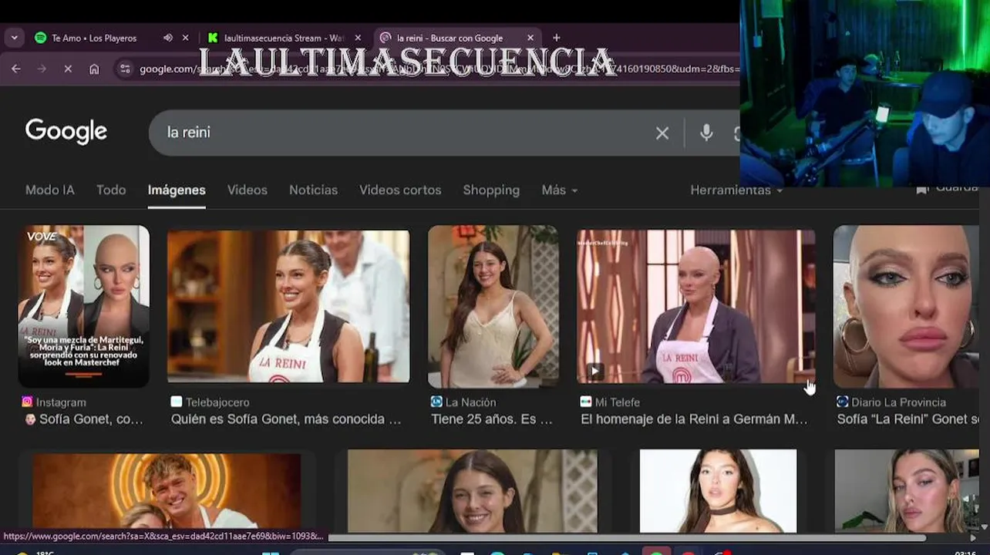Open the Tiene 25 años result link
This screenshot has height=555, width=990.
click(492, 419)
